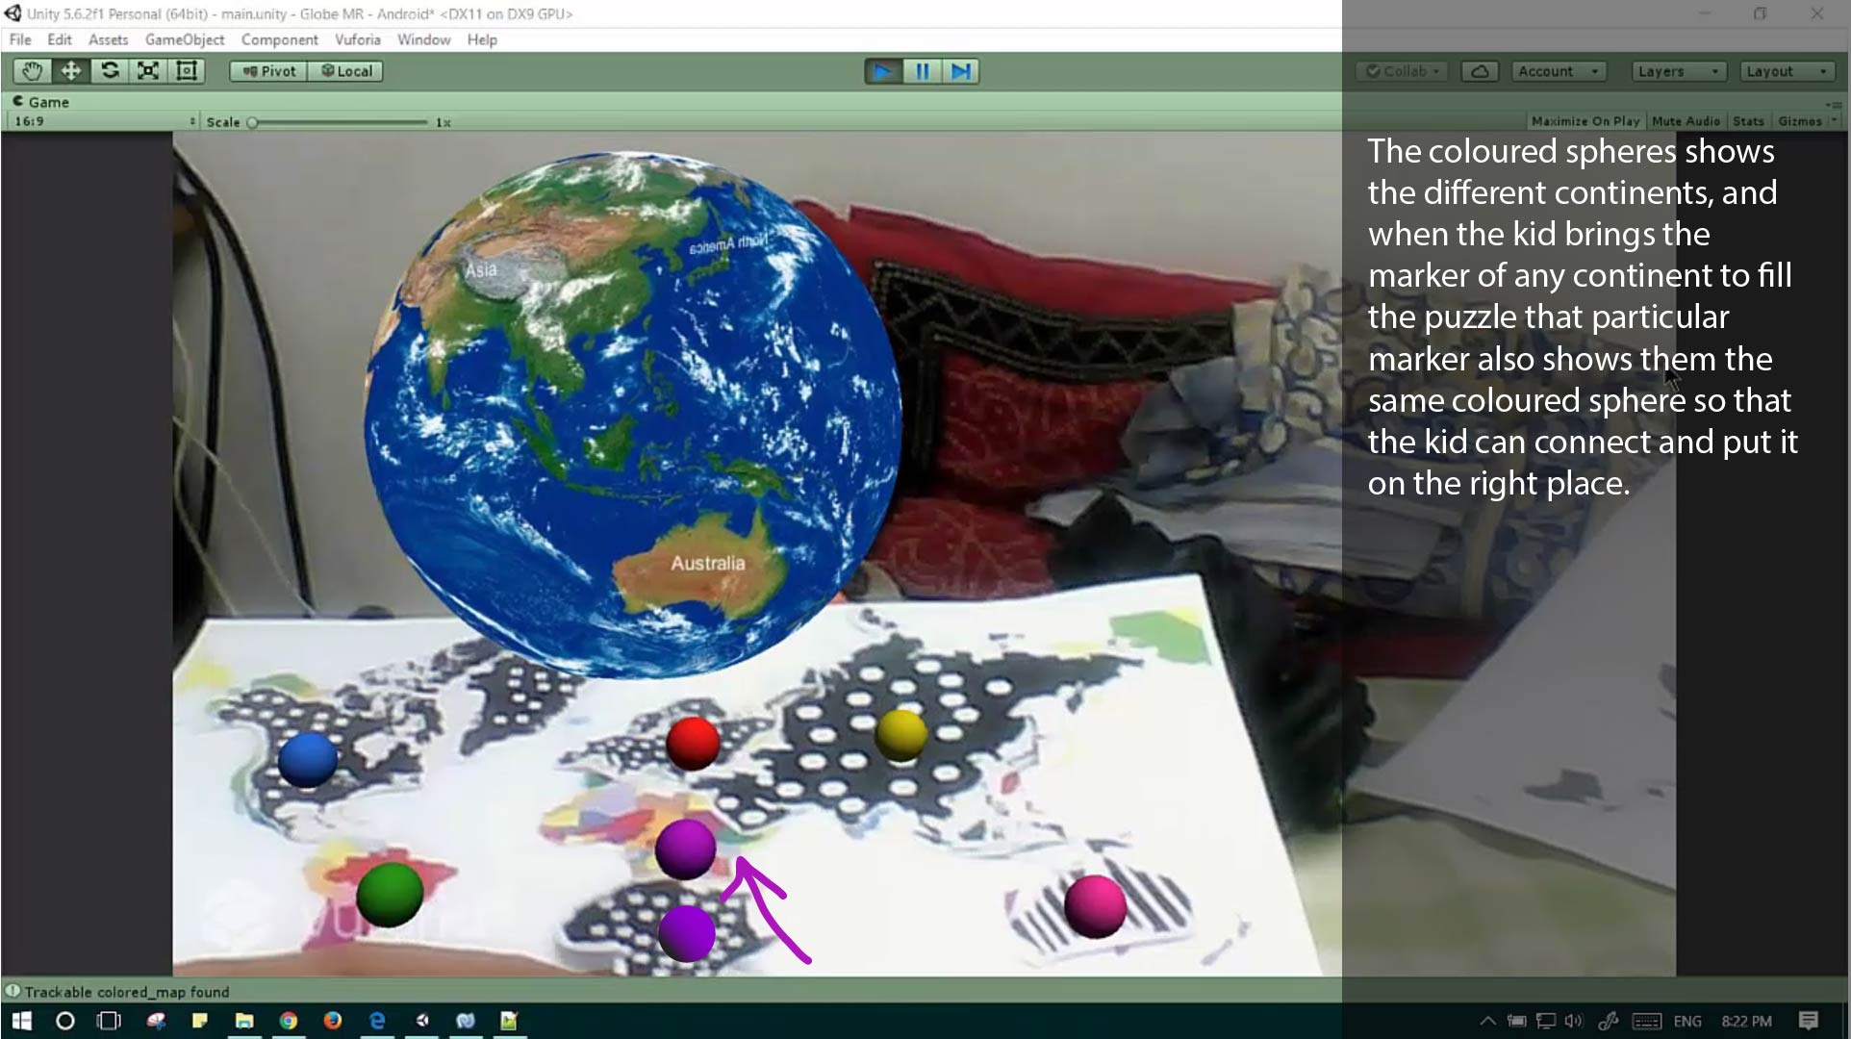Image resolution: width=1851 pixels, height=1039 pixels.
Task: Pause the game playback
Action: tap(921, 70)
